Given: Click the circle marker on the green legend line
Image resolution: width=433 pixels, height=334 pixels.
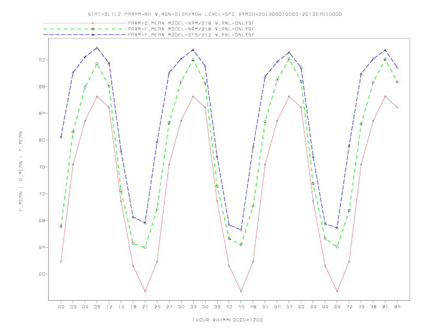Looking at the screenshot, I should (93, 29).
